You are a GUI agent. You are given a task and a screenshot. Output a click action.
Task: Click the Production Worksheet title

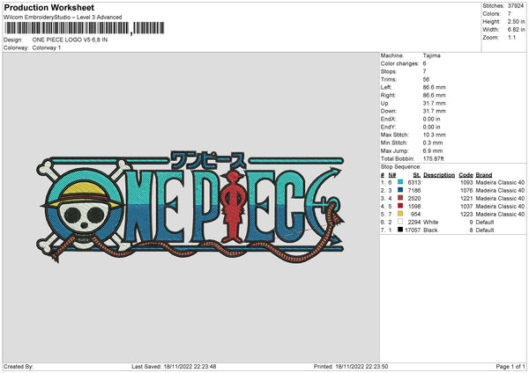pos(48,8)
